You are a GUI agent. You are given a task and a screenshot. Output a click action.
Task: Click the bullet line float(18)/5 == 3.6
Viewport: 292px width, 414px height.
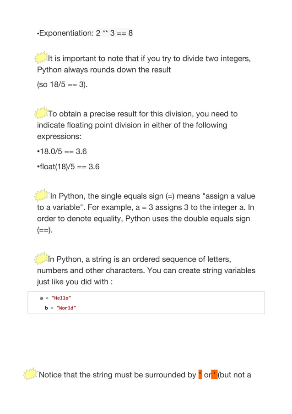(x=68, y=166)
